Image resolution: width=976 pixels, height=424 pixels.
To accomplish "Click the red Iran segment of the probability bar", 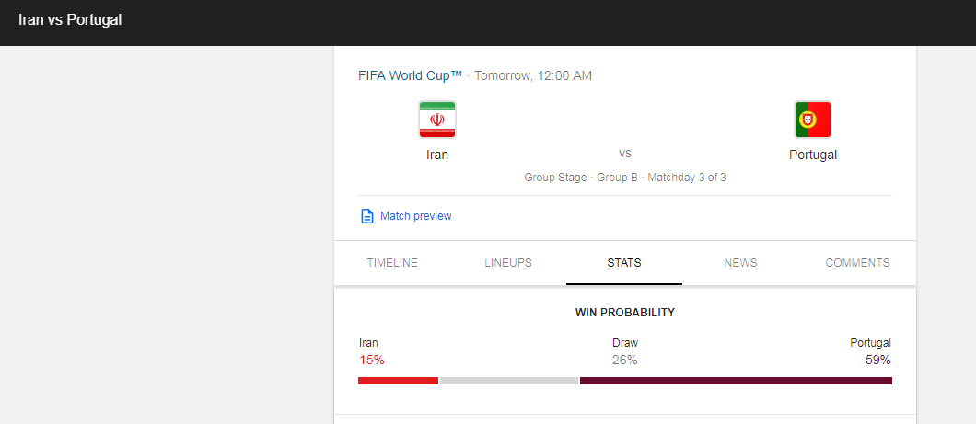I will coord(398,381).
